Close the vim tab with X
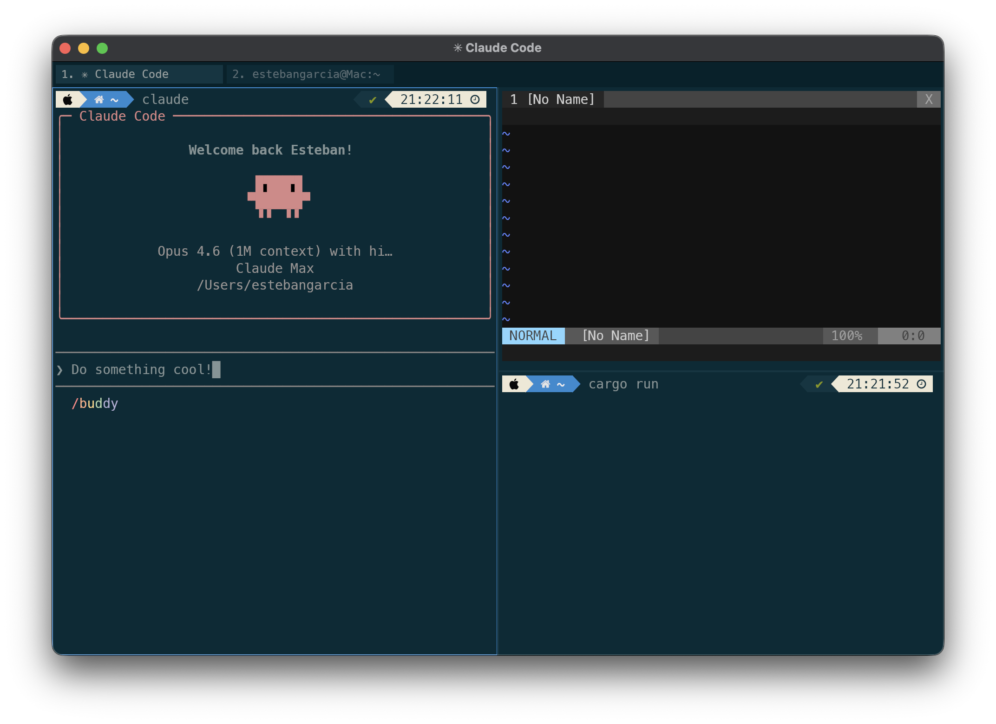 click(x=928, y=99)
